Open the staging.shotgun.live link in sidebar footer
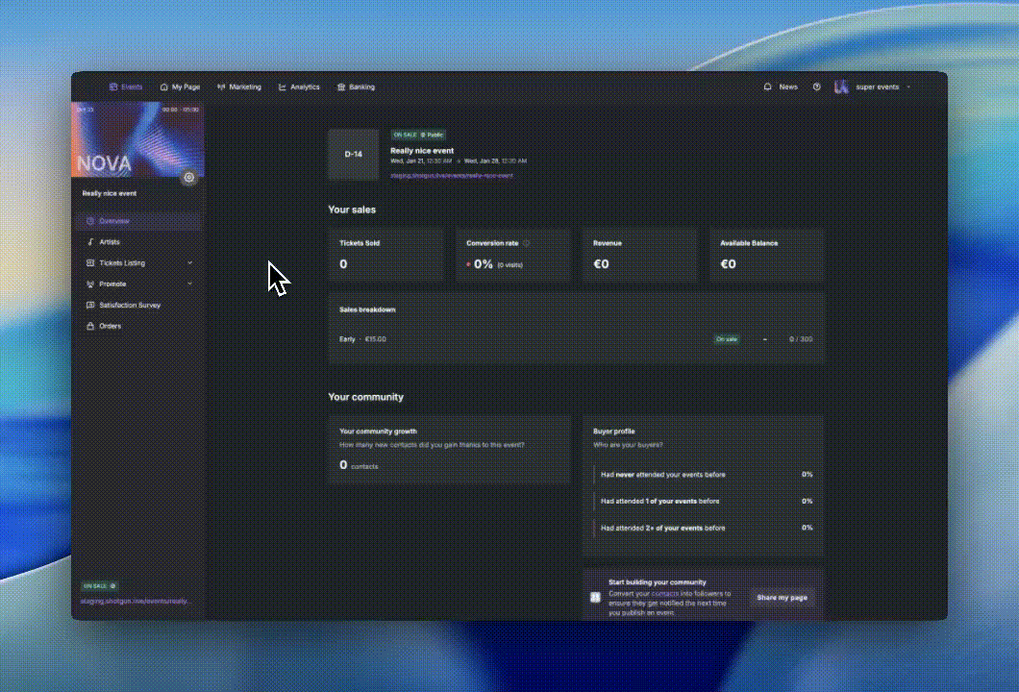Screen dimensions: 1019x692 [x=134, y=601]
